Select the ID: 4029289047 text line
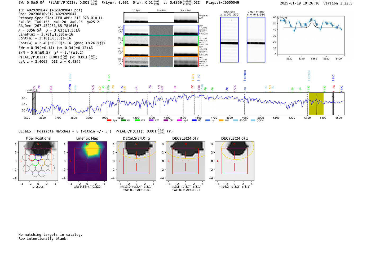The width and height of the screenshot is (371, 253). pos(50,10)
